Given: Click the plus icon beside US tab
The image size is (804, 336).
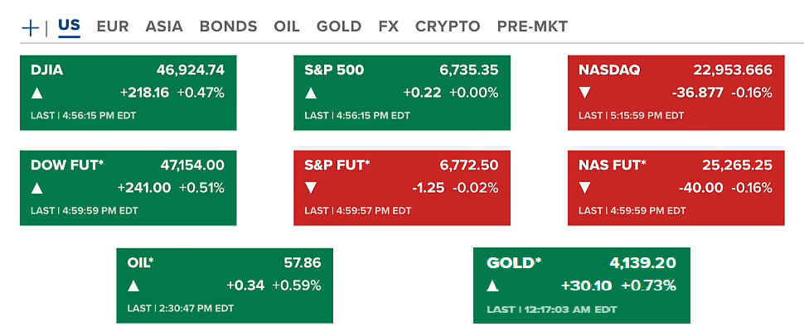Looking at the screenshot, I should tap(30, 27).
